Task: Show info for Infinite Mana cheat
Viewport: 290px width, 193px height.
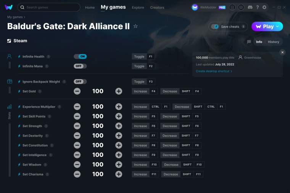Action: pyautogui.click(x=47, y=66)
